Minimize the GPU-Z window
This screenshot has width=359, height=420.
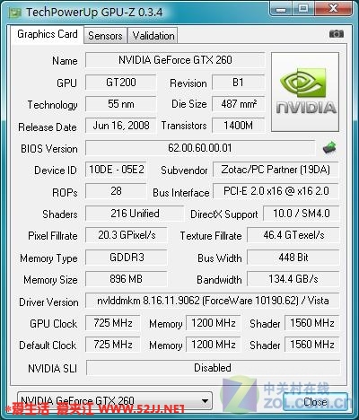point(281,8)
